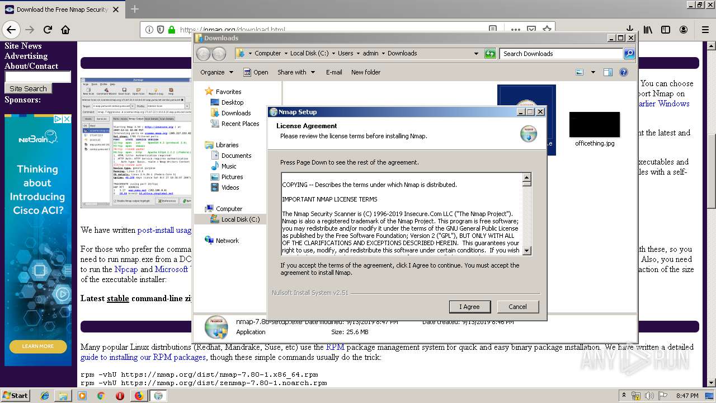Click the Nmap Setup title bar icon

pyautogui.click(x=274, y=112)
